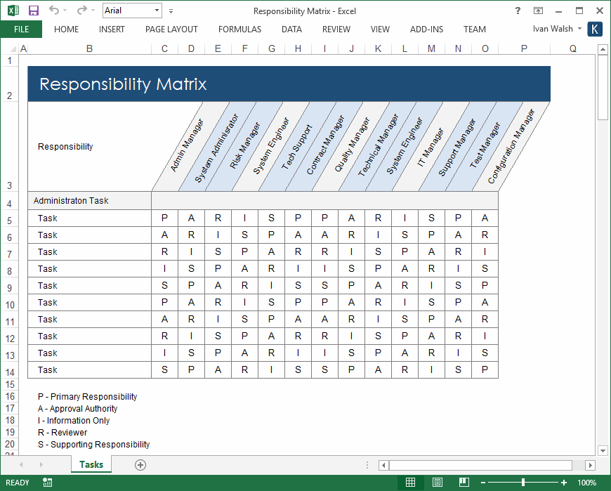611x491 pixels.
Task: Open the Customize Quick Access Toolbar menu
Action: click(x=170, y=11)
